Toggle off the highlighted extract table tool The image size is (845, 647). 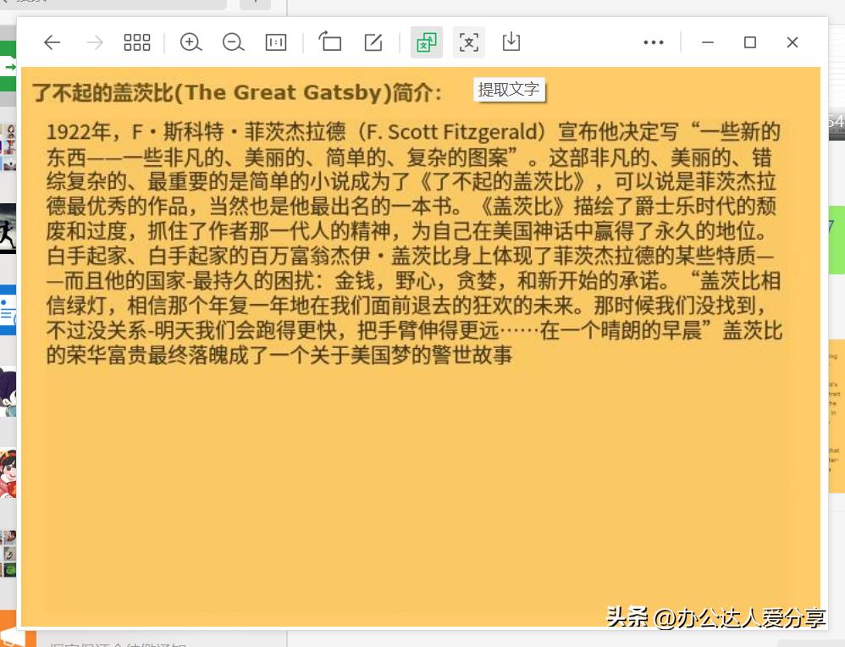point(426,41)
